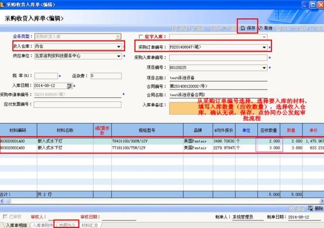Click the 合同名称 value text泳池设备合同2
The image size is (324, 228).
[x=187, y=95]
